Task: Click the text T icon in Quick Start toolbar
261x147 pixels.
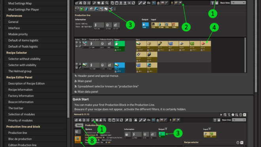Action: point(215,120)
